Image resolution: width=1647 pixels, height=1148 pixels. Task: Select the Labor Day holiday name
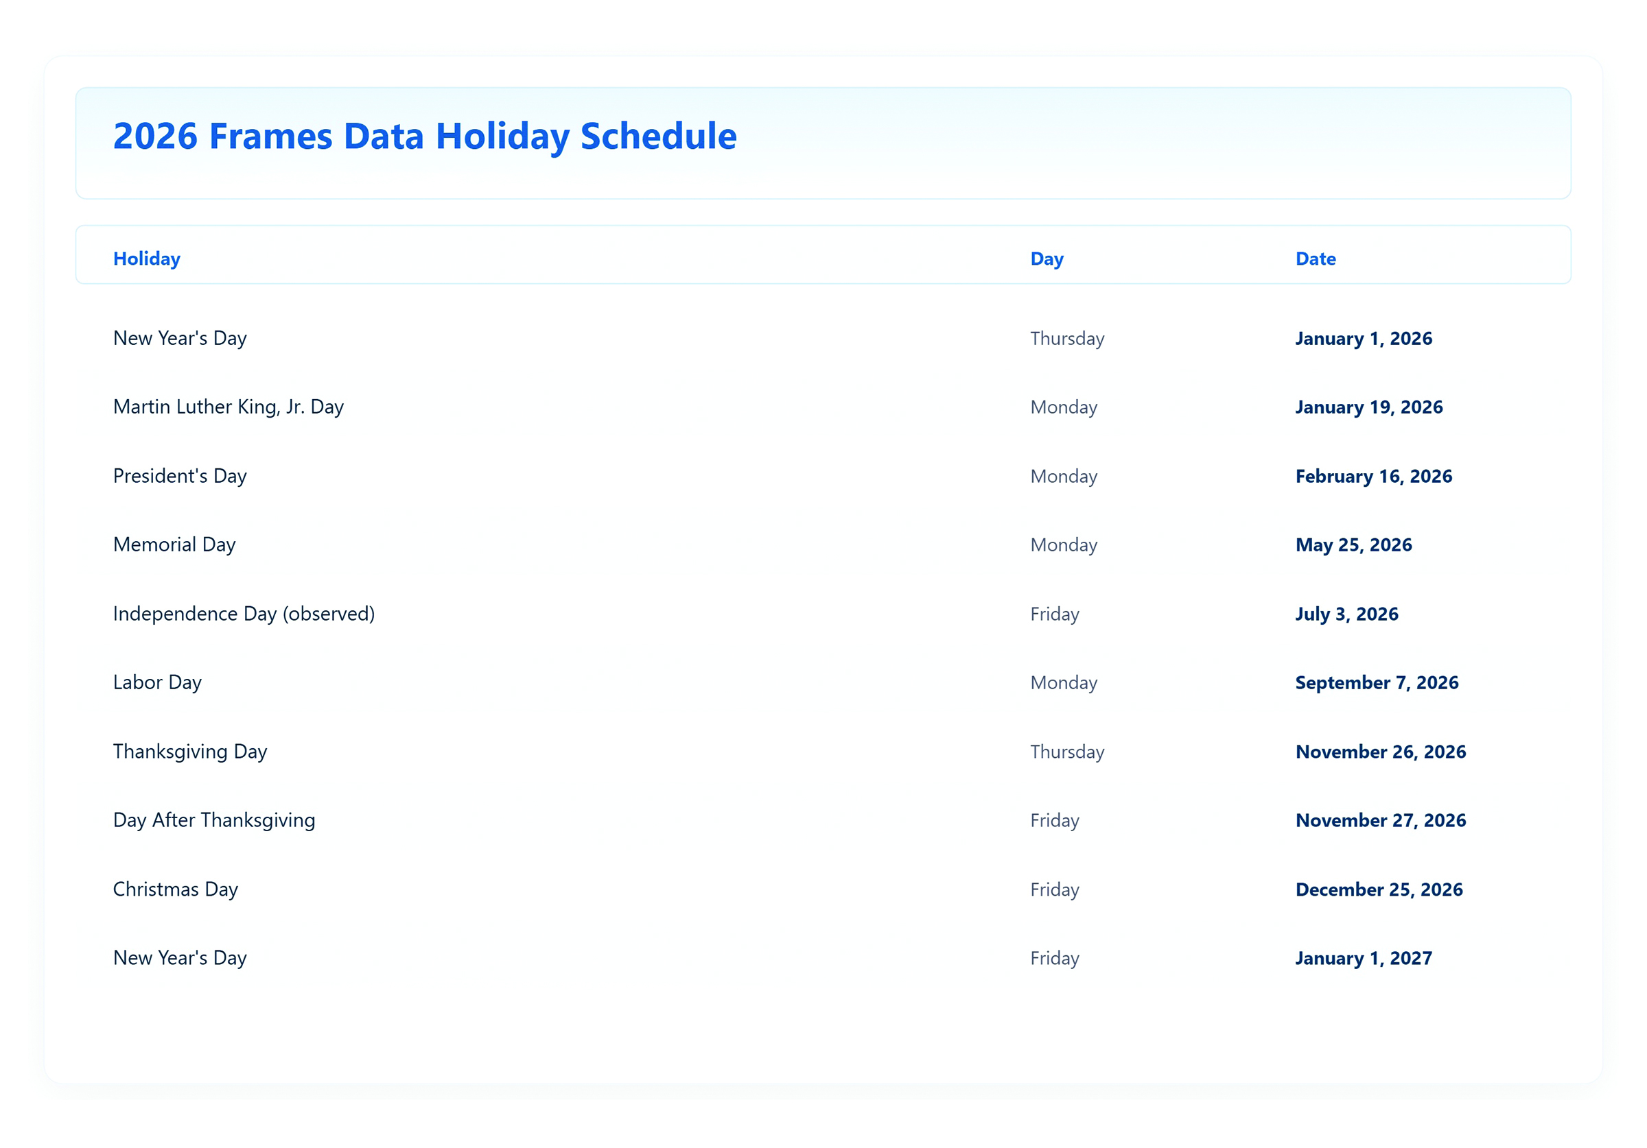tap(157, 682)
